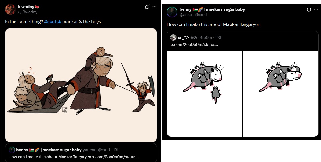The image size is (321, 162).
Task: Open right opossum image carrying babies
Action: (x=281, y=94)
